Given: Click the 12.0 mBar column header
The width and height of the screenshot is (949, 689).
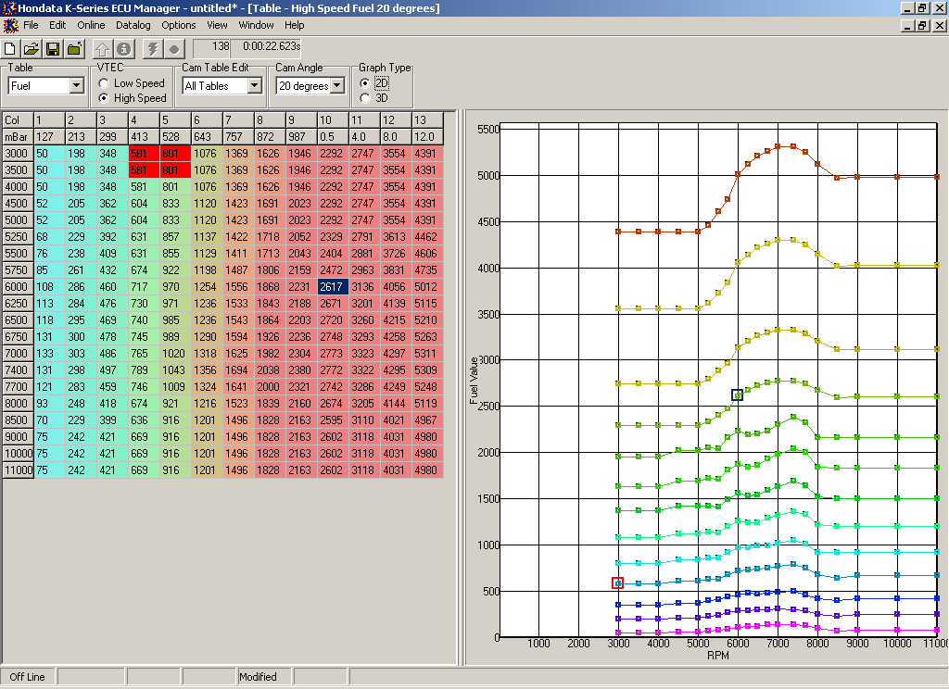Looking at the screenshot, I should coord(427,137).
